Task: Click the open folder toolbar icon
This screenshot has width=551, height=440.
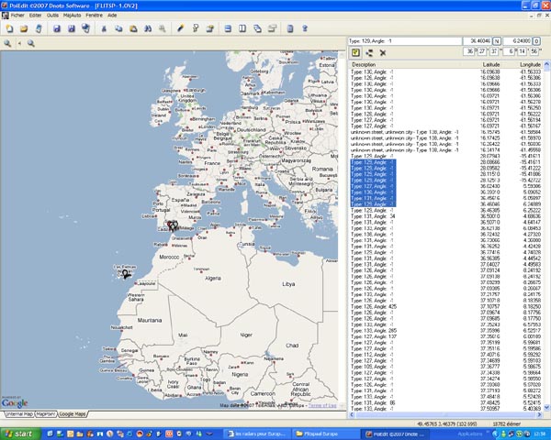Action: 21,28
